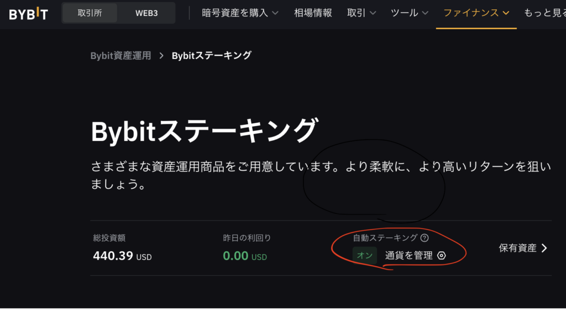
Task: Click the 昨日の利回り 0.00 USD value
Action: pyautogui.click(x=245, y=256)
